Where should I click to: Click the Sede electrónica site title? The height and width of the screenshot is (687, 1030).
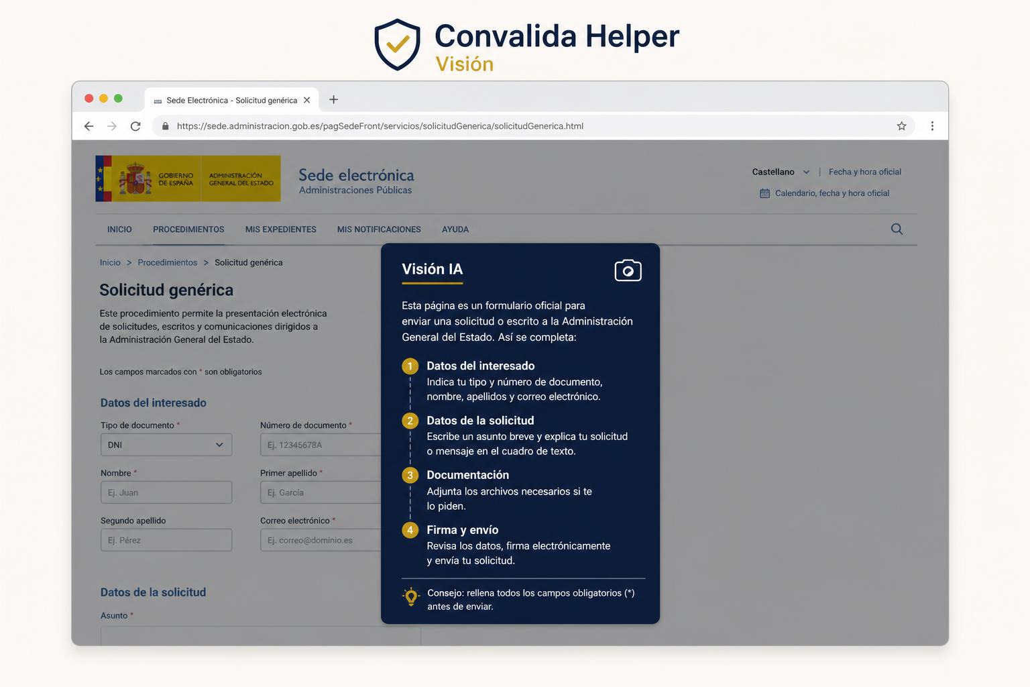click(x=356, y=175)
